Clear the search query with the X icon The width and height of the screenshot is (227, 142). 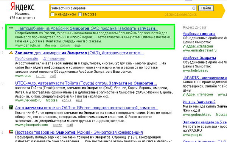[x=194, y=8]
